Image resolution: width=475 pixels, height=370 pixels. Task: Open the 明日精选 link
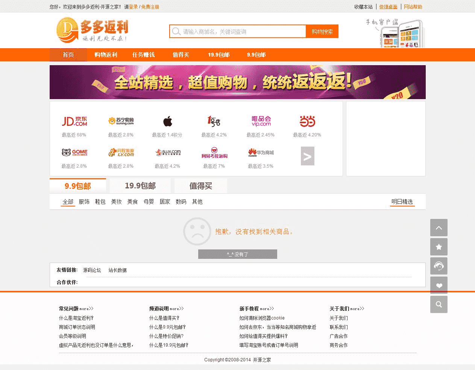click(x=402, y=202)
